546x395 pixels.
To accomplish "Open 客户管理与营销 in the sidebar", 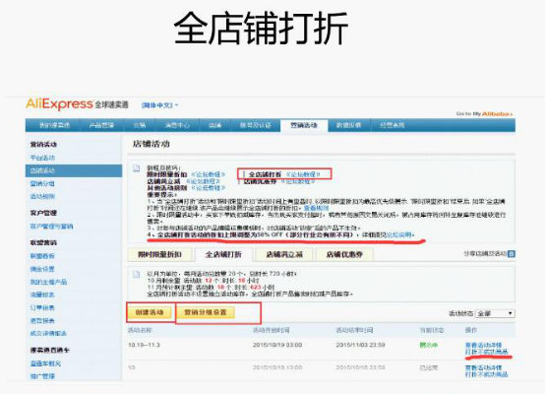I will tap(51, 227).
